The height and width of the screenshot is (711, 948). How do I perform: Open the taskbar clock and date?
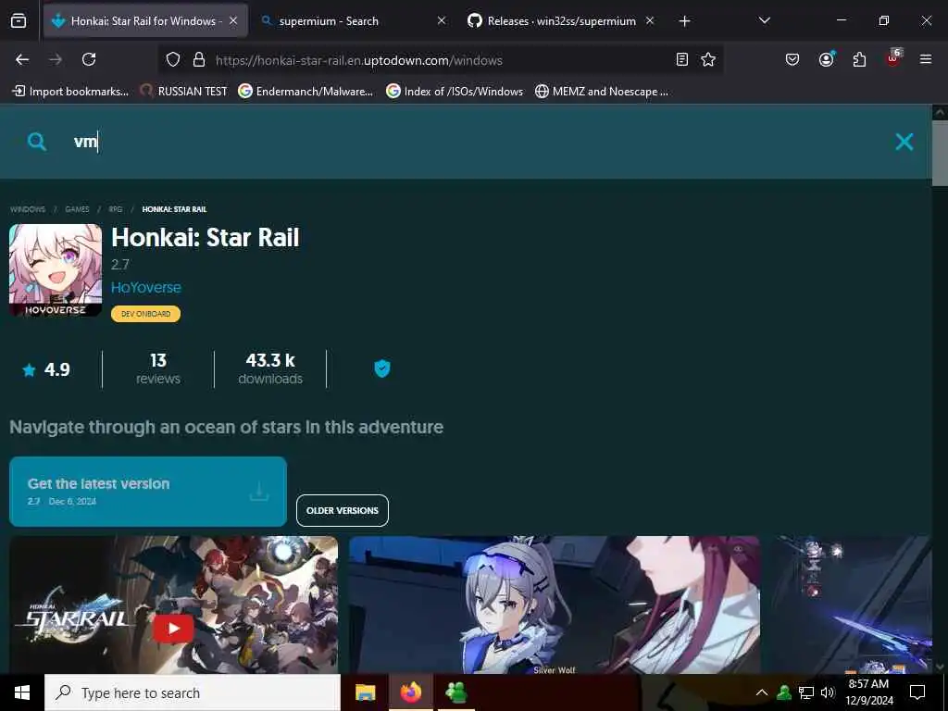click(x=868, y=692)
